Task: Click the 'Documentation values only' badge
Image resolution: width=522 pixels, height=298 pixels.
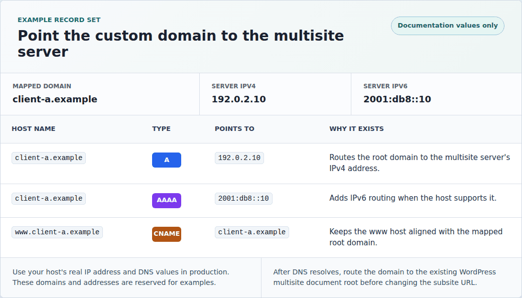Action: pyautogui.click(x=447, y=26)
